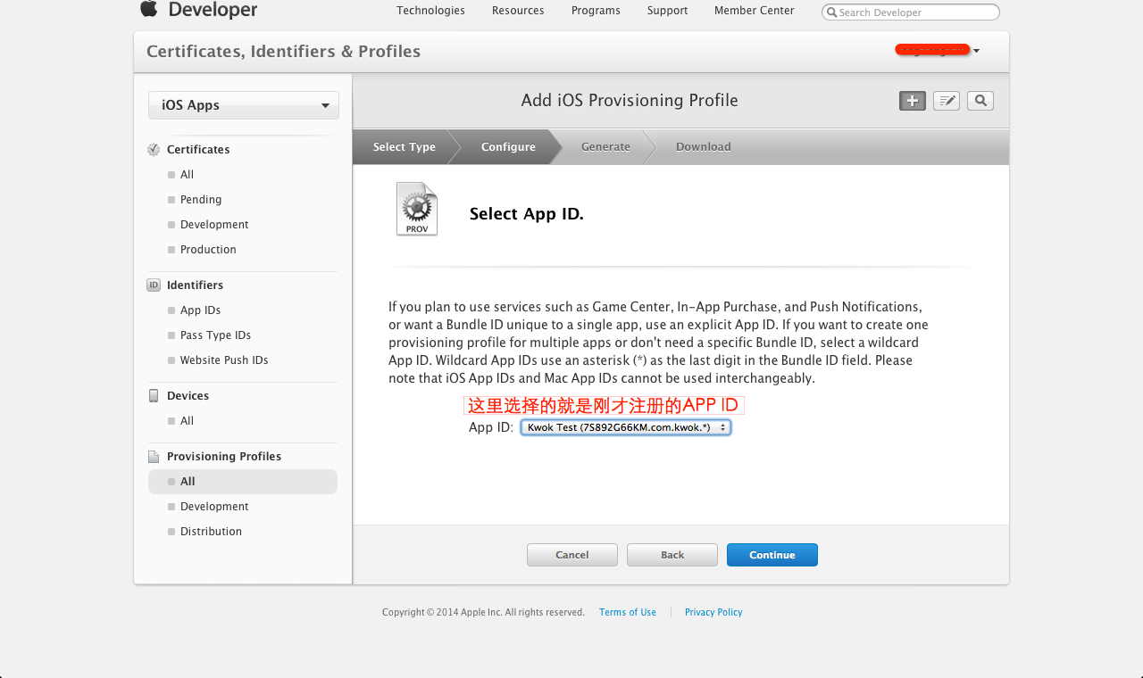Screen dimensions: 1143x678
Task: Open the App ID Kwok Test dropdown
Action: [626, 427]
